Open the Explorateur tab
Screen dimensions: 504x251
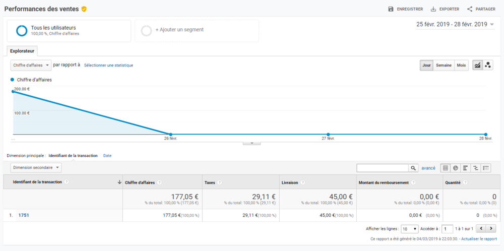(22, 51)
